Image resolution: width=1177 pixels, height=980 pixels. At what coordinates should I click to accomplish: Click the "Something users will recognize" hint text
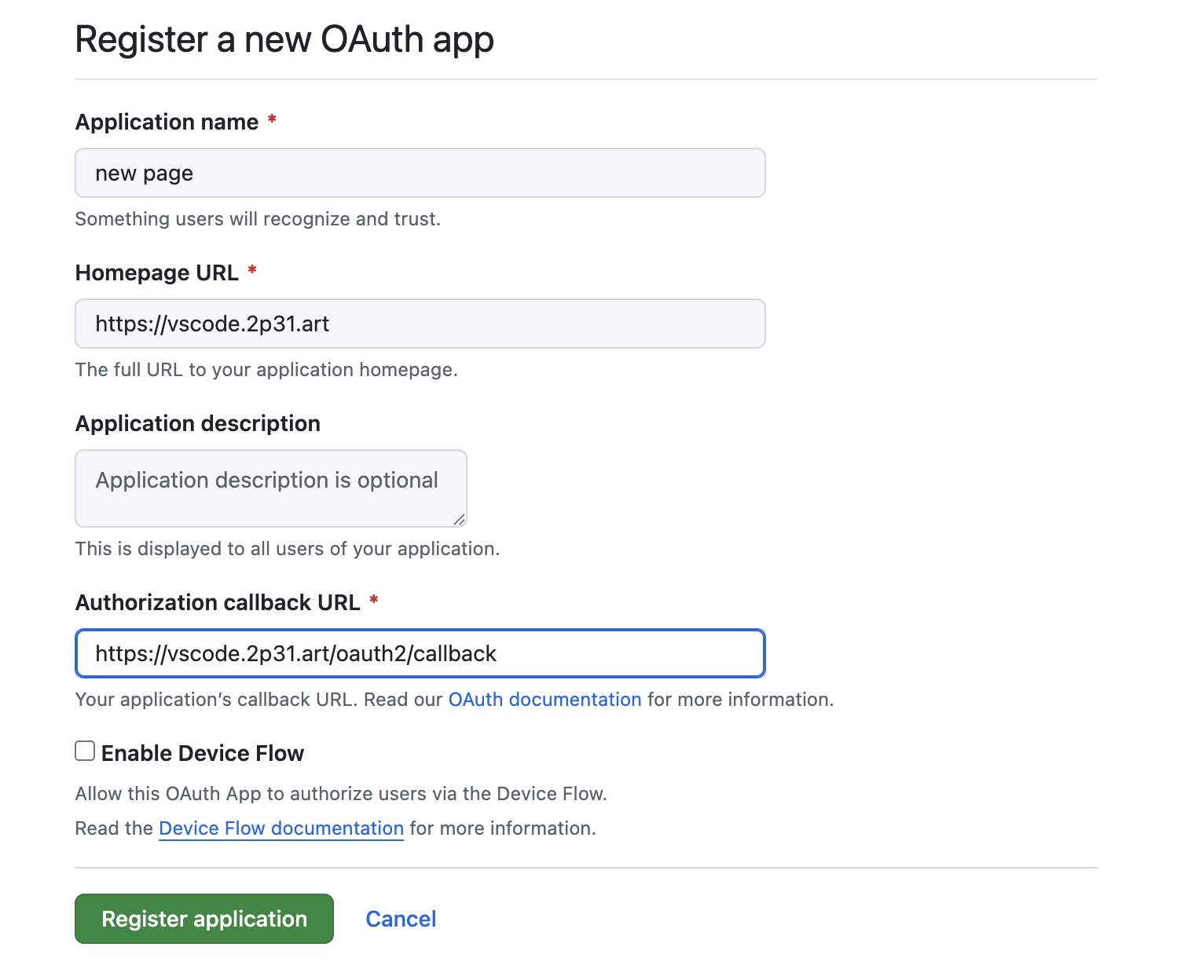pyautogui.click(x=258, y=219)
